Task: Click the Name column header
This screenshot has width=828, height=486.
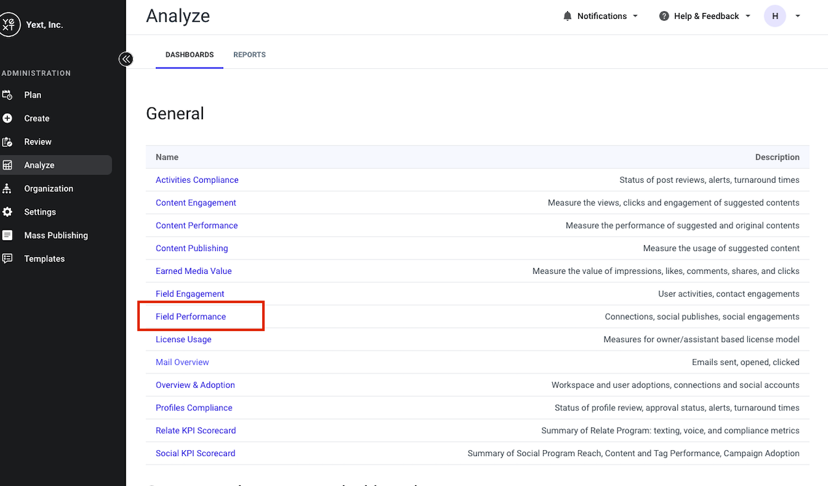Action: (167, 157)
